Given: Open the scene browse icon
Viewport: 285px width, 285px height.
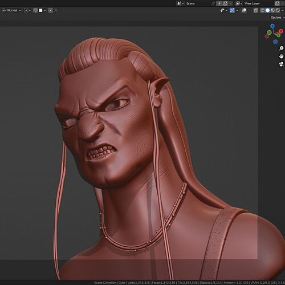Looking at the screenshot, I should point(180,3).
